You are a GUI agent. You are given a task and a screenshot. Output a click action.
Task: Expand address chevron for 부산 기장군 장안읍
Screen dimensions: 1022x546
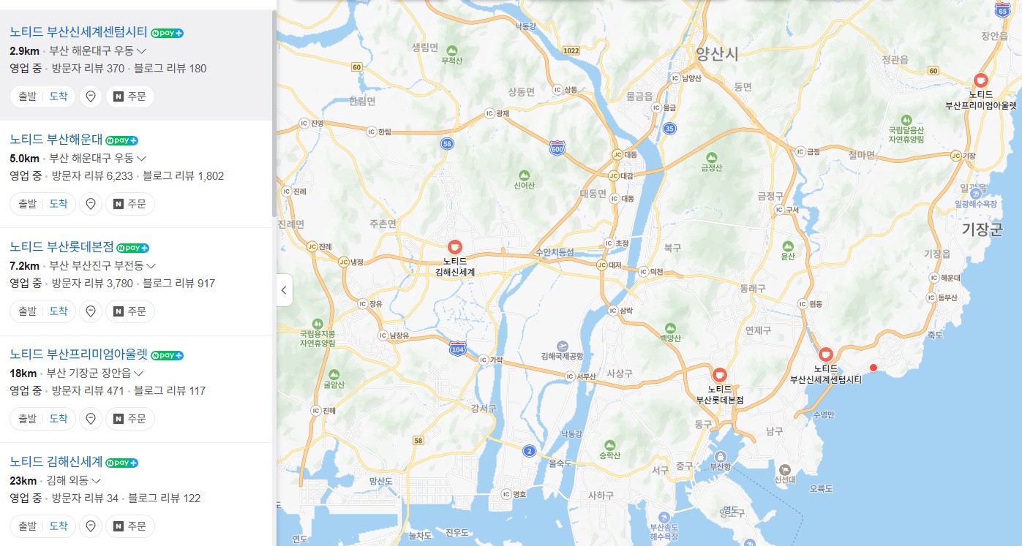[x=138, y=374]
